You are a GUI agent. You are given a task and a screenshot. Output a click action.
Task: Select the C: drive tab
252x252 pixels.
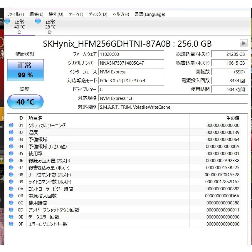tap(19, 27)
